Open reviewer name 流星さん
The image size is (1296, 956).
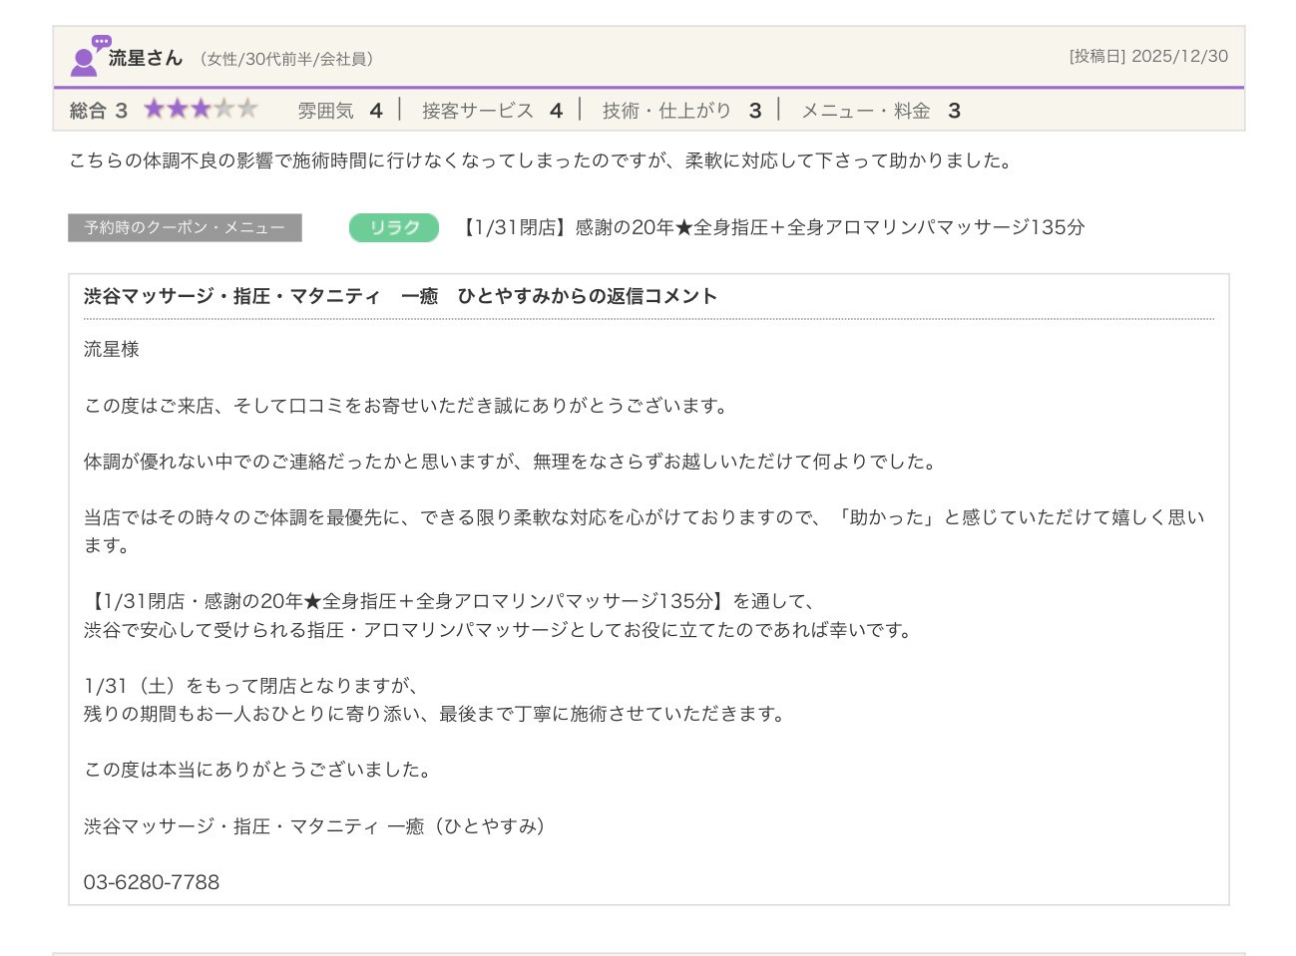[x=145, y=58]
